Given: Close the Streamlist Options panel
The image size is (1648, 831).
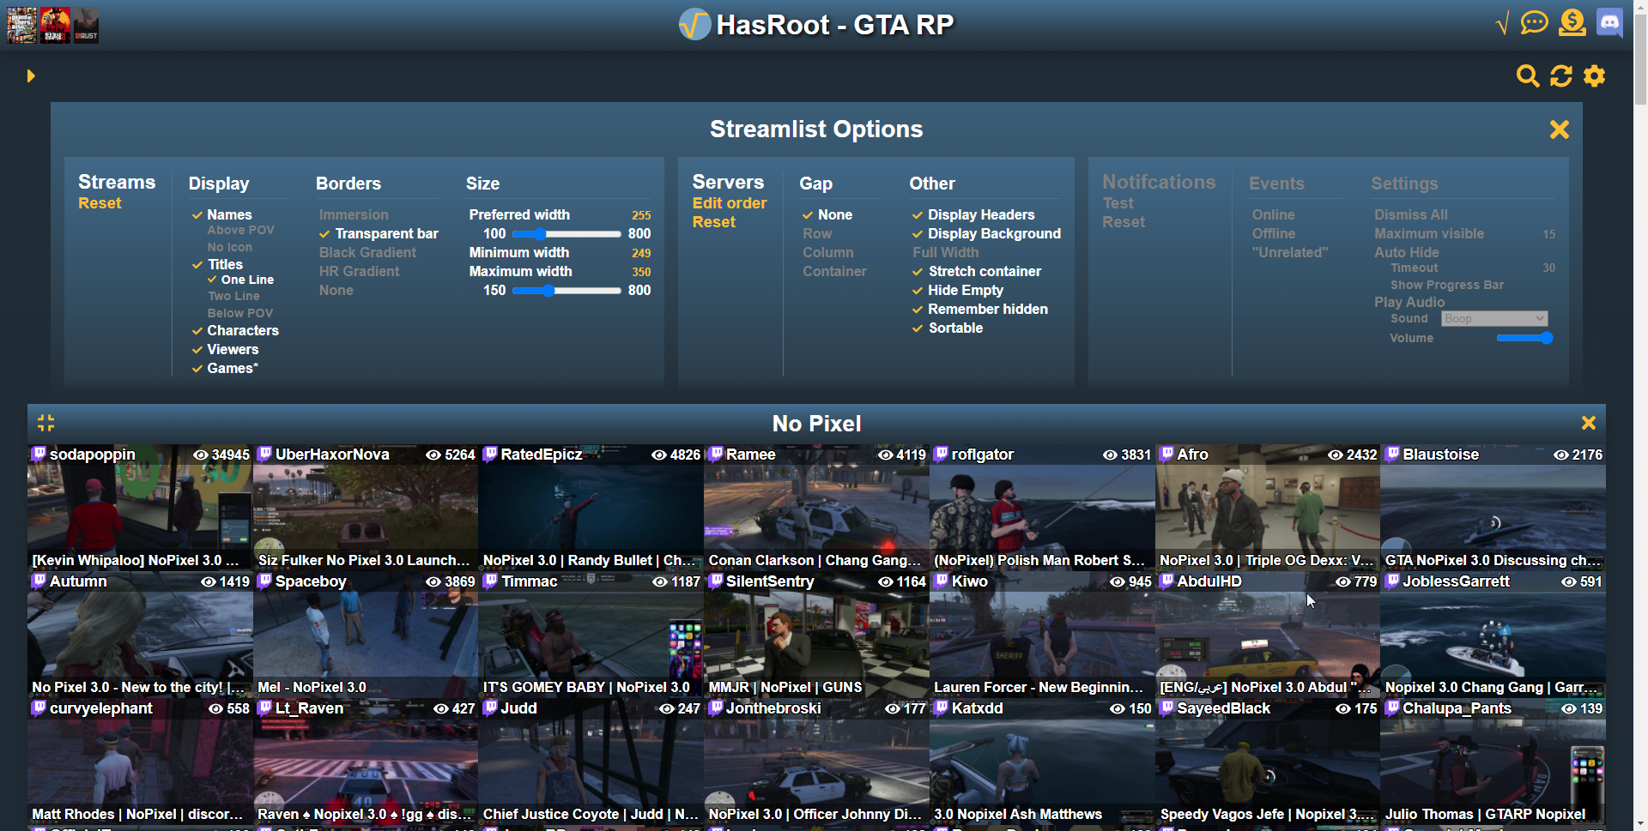Looking at the screenshot, I should 1560,129.
